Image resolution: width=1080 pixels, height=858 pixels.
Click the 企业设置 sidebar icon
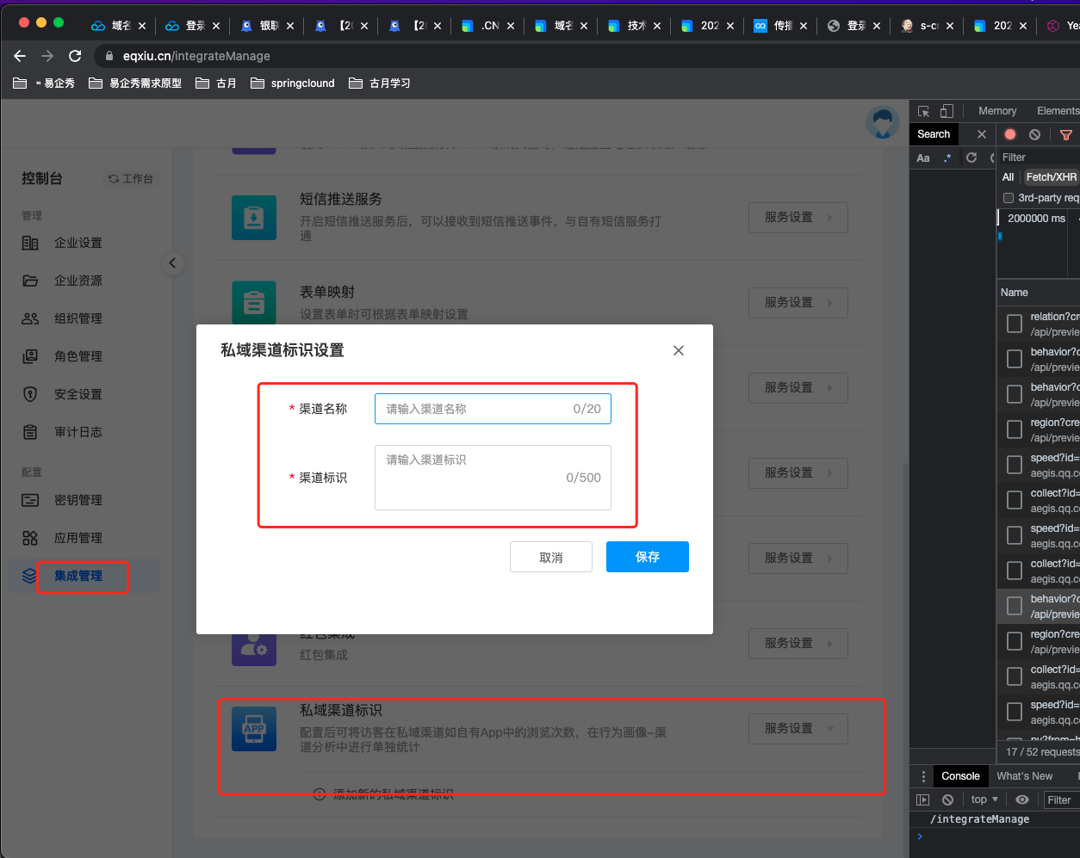[30, 243]
